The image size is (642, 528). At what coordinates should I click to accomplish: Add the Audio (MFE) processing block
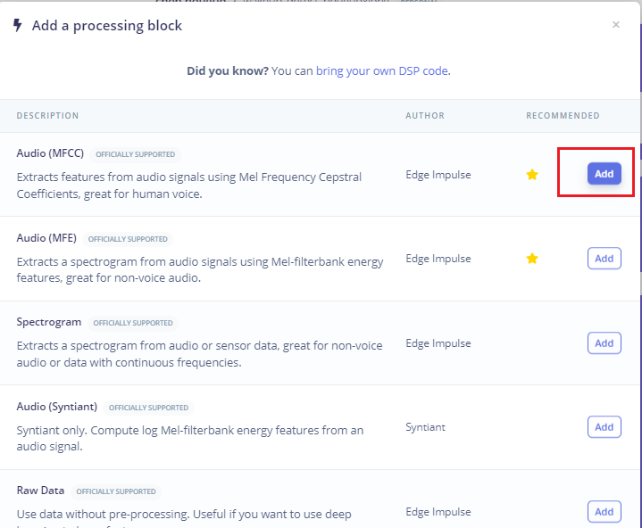pos(604,259)
